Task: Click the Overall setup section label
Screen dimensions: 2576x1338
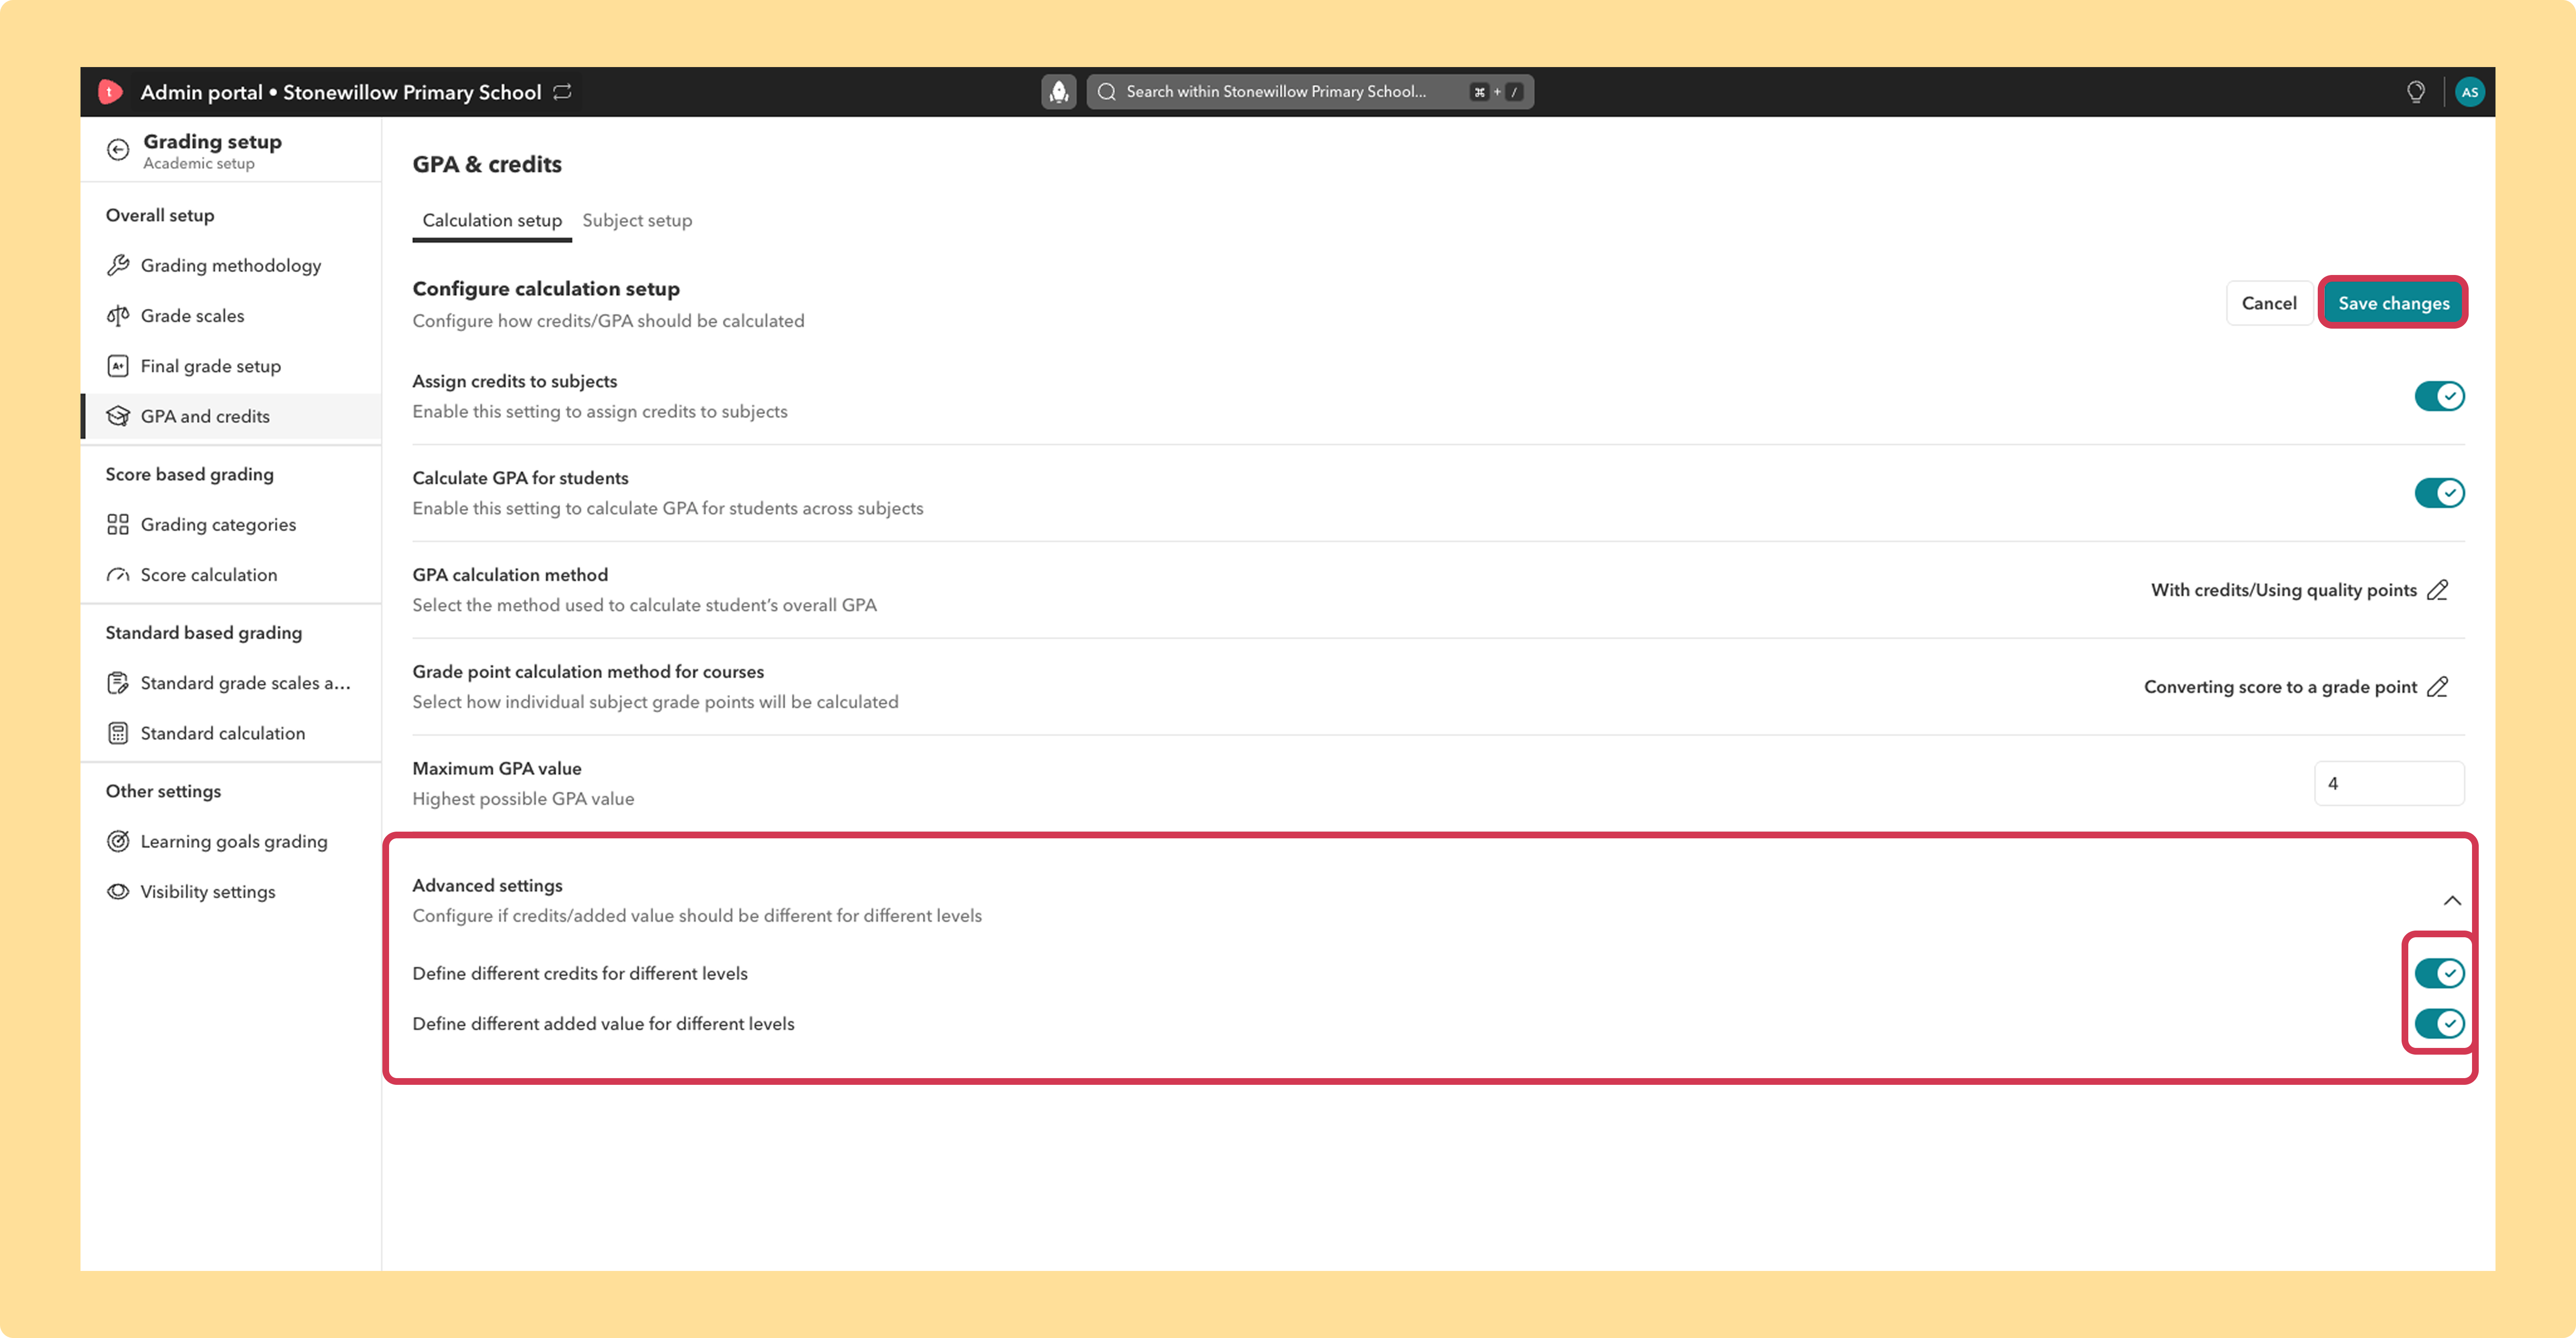Action: pyautogui.click(x=160, y=215)
